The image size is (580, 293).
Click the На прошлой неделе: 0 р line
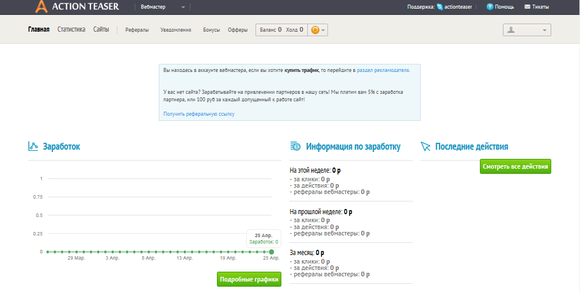[x=320, y=212]
